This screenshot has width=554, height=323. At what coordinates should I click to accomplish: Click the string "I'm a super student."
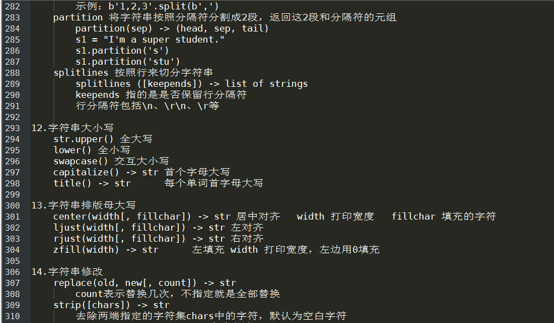click(x=164, y=39)
